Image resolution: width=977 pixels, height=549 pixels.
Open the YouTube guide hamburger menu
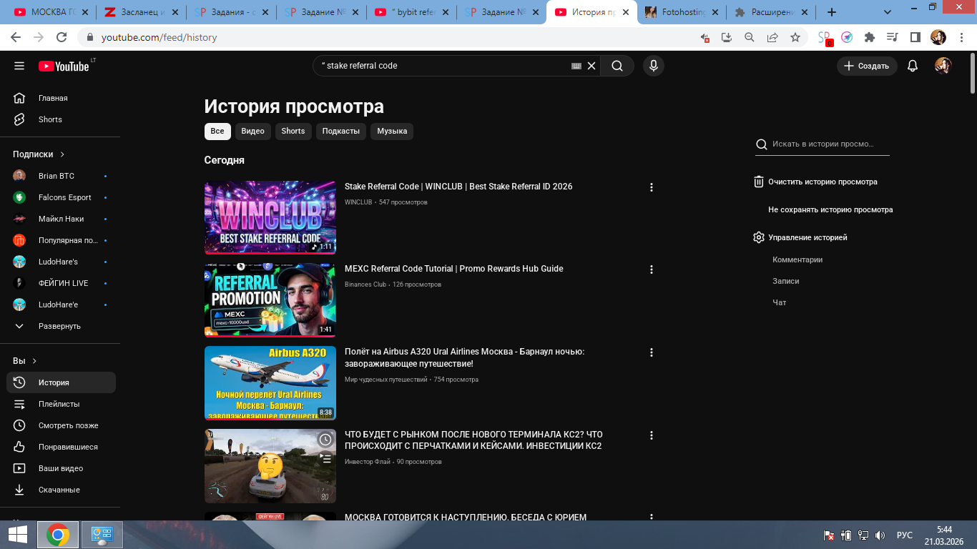[x=19, y=66]
